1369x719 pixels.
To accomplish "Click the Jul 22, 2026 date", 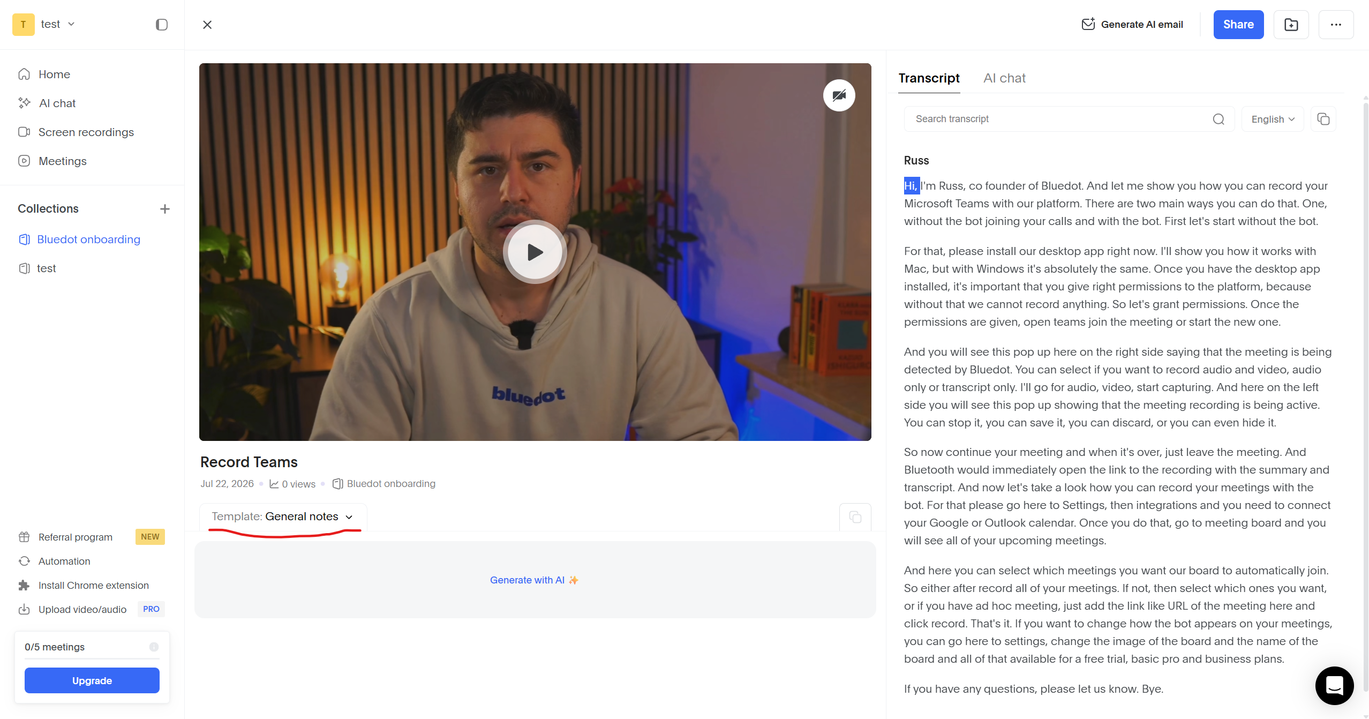I will [x=227, y=484].
